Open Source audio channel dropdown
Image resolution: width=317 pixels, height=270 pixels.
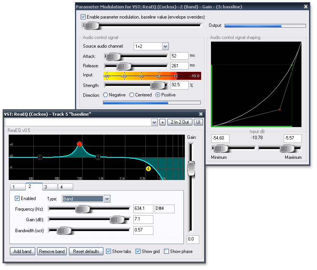point(165,47)
